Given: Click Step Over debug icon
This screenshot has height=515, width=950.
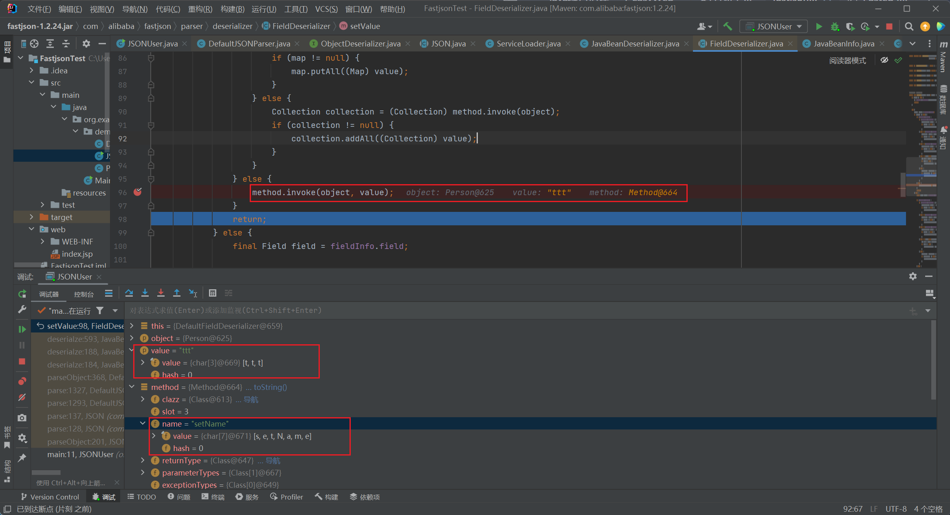Looking at the screenshot, I should tap(129, 293).
